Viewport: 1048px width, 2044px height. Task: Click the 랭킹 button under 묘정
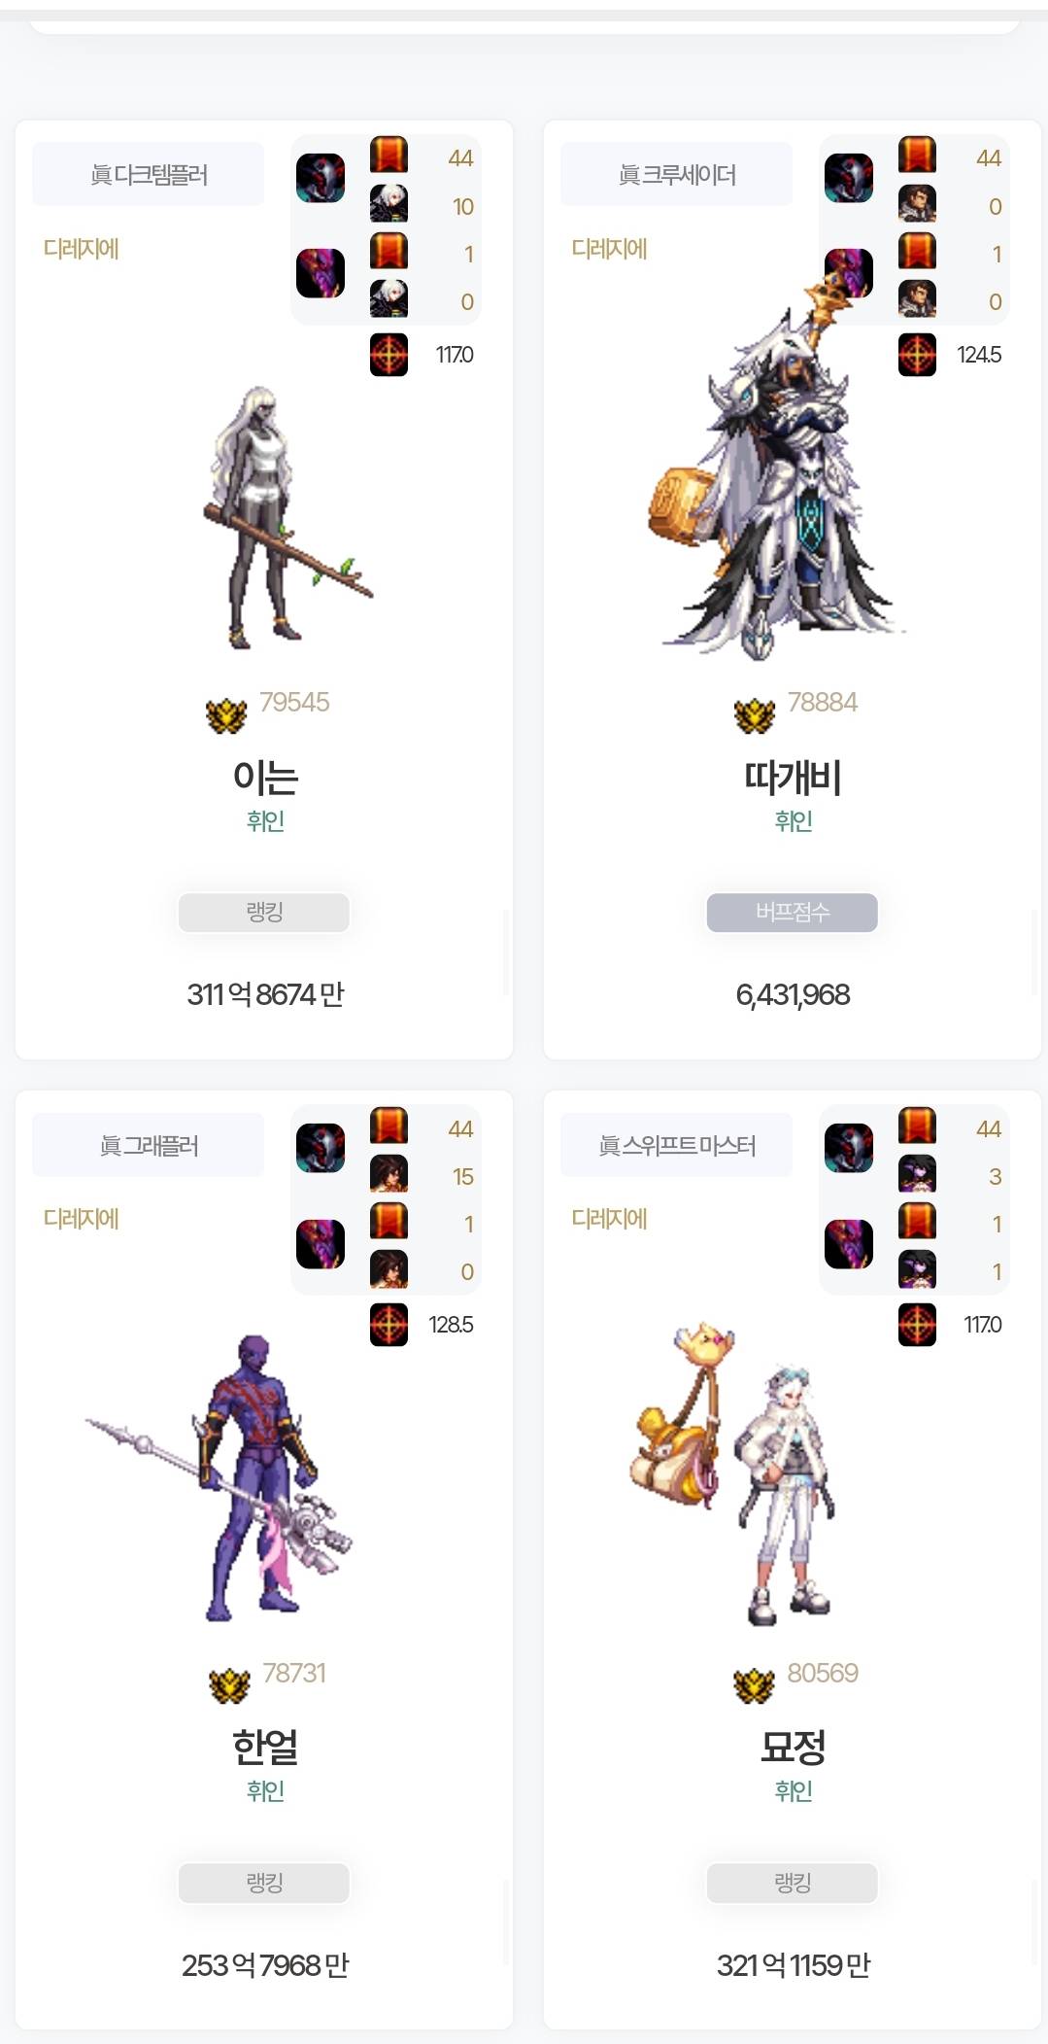[x=793, y=1883]
